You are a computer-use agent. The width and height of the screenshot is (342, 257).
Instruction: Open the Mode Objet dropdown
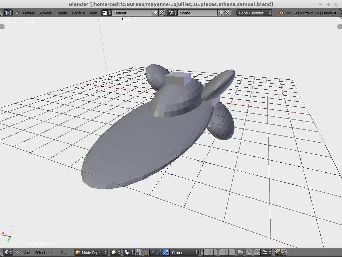91,252
